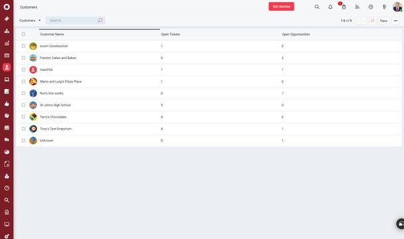
Task: Expand the Customers view dropdown
Action: click(x=30, y=21)
